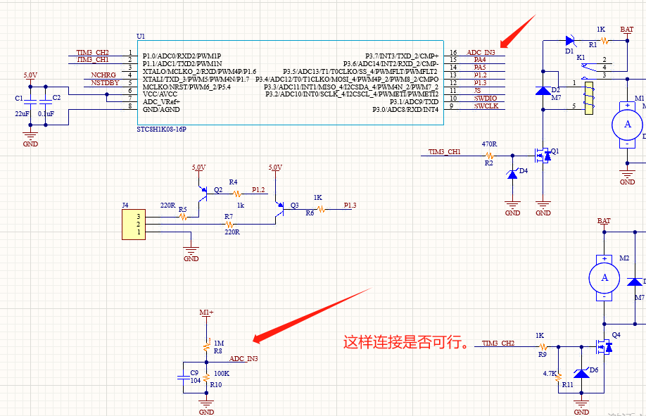Select resistor R6 symbol
The image size is (646, 416).
(x=321, y=209)
